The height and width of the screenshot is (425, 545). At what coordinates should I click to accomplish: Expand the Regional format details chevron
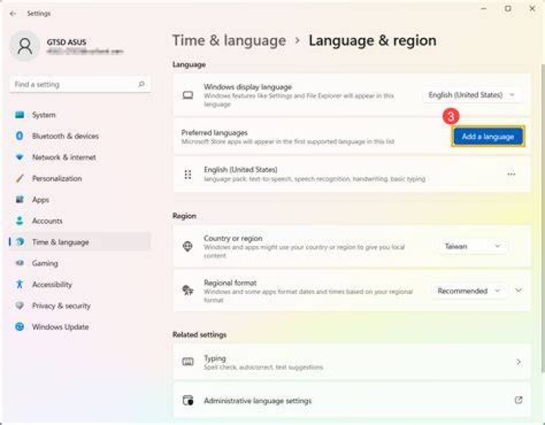519,290
